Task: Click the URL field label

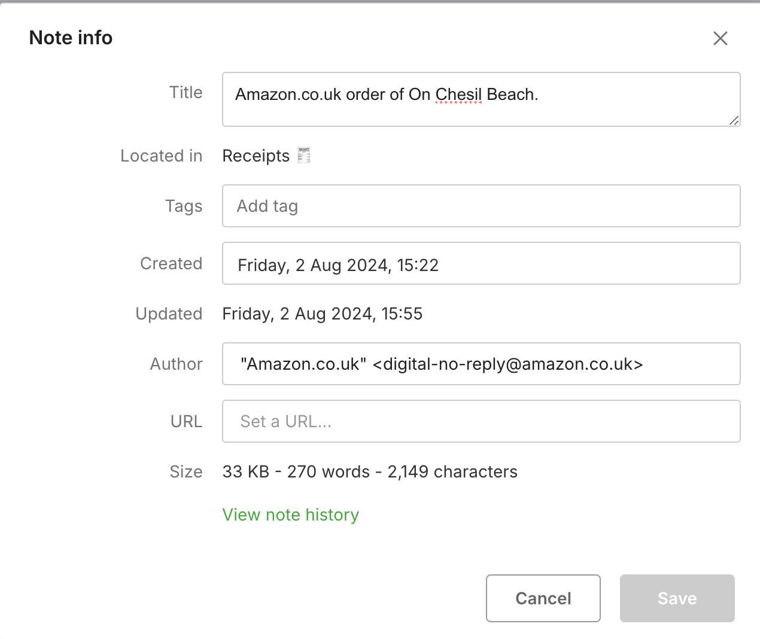Action: point(186,422)
